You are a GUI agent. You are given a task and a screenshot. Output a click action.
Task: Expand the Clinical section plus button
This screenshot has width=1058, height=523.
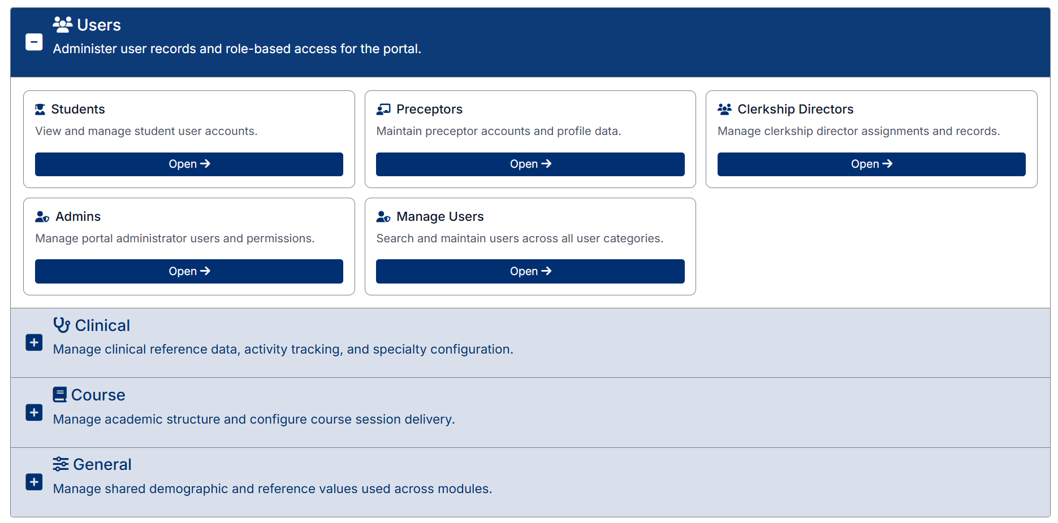click(34, 343)
